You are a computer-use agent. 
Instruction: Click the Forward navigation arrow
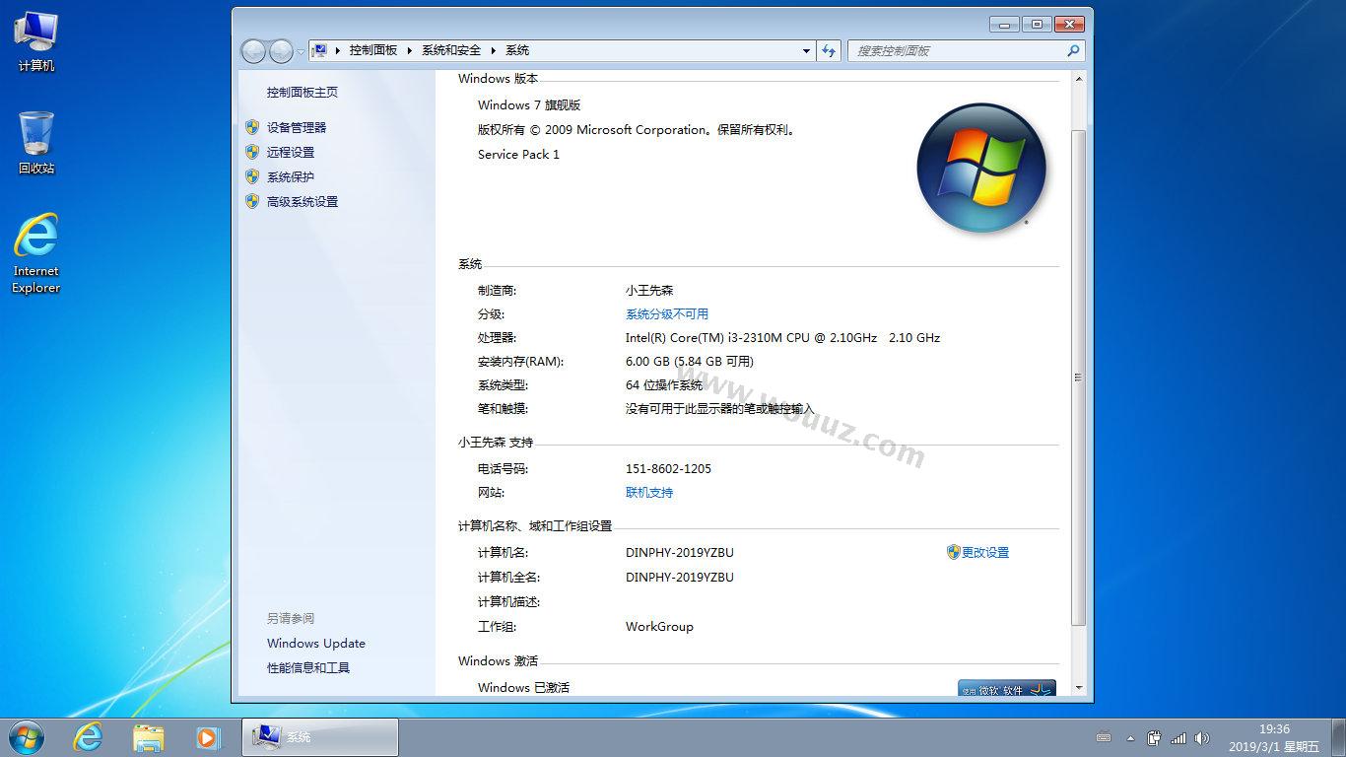tap(281, 50)
